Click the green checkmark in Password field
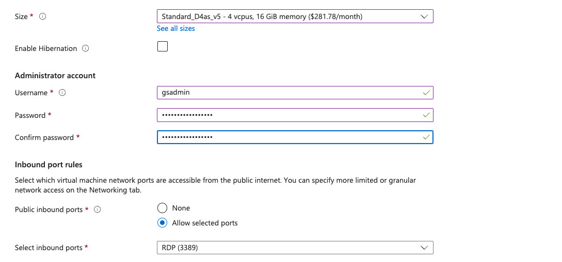562x262 pixels. pyautogui.click(x=426, y=115)
